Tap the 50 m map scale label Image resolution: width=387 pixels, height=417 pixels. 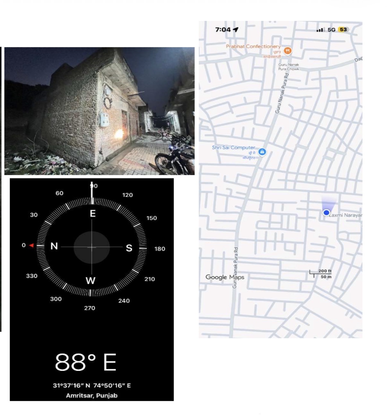tap(326, 277)
